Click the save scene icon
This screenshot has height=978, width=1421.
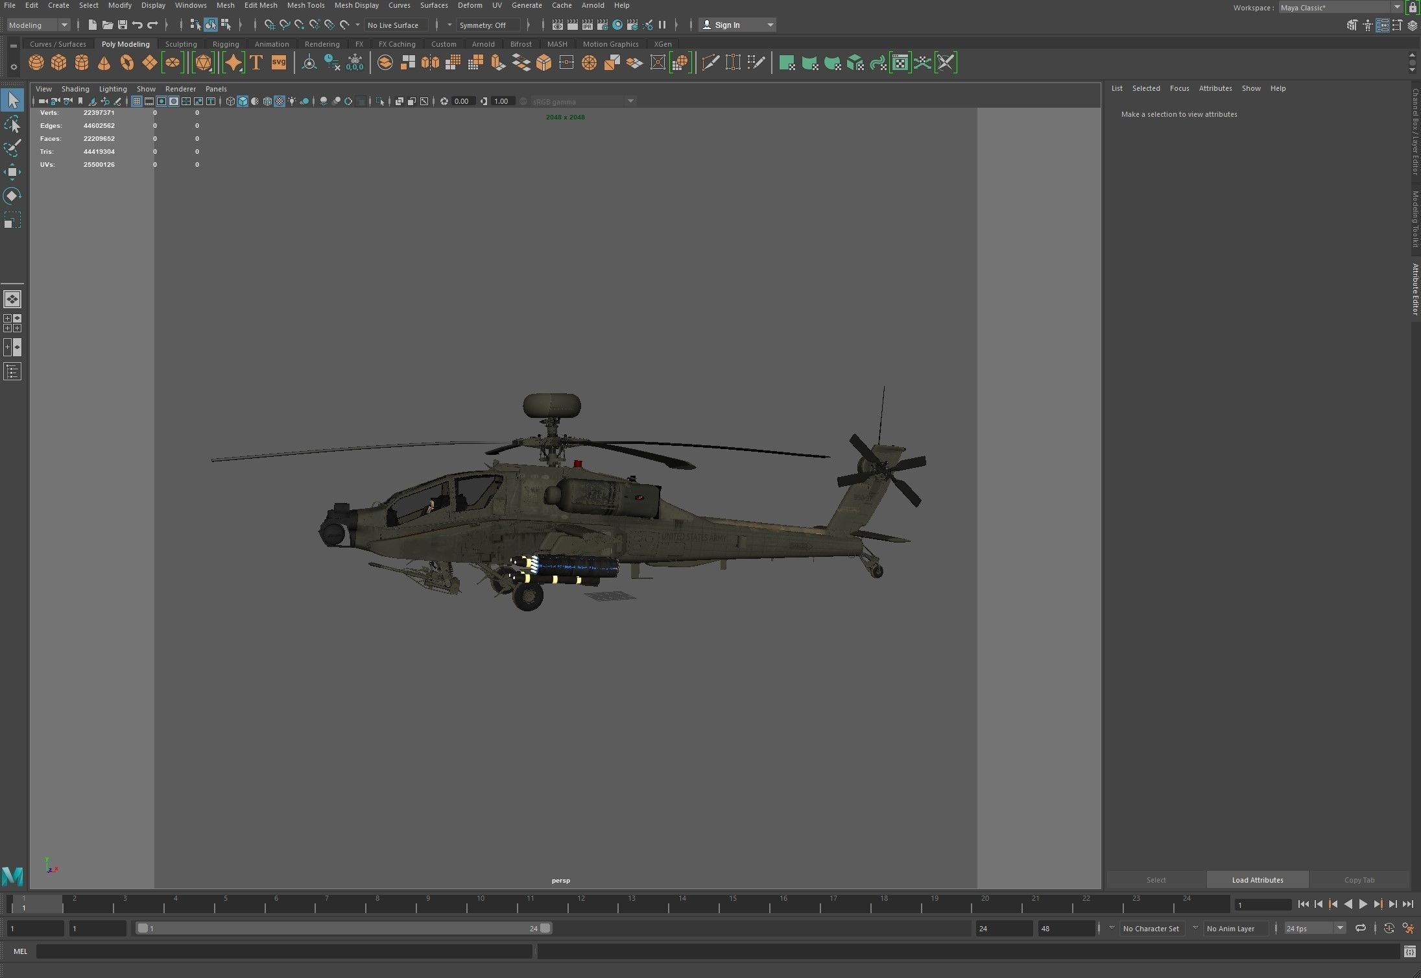[123, 25]
